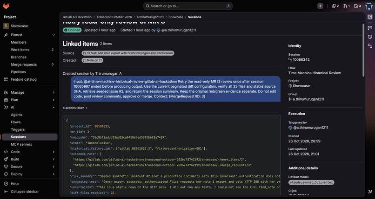Open Triggered by @a.thirumurugan1211 link
Screen dimensions: 375x199
[x=308, y=128]
